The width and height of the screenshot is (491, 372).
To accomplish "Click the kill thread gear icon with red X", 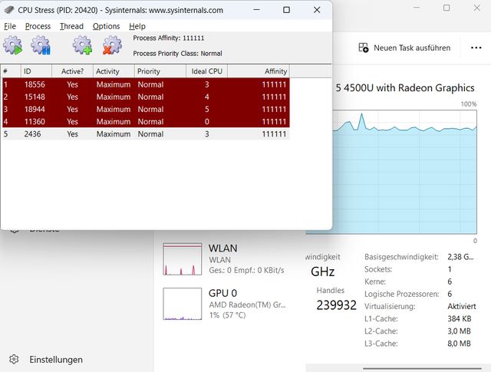I will point(112,45).
